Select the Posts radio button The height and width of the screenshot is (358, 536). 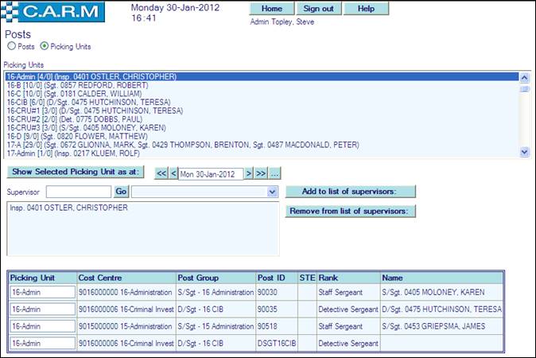(x=11, y=47)
